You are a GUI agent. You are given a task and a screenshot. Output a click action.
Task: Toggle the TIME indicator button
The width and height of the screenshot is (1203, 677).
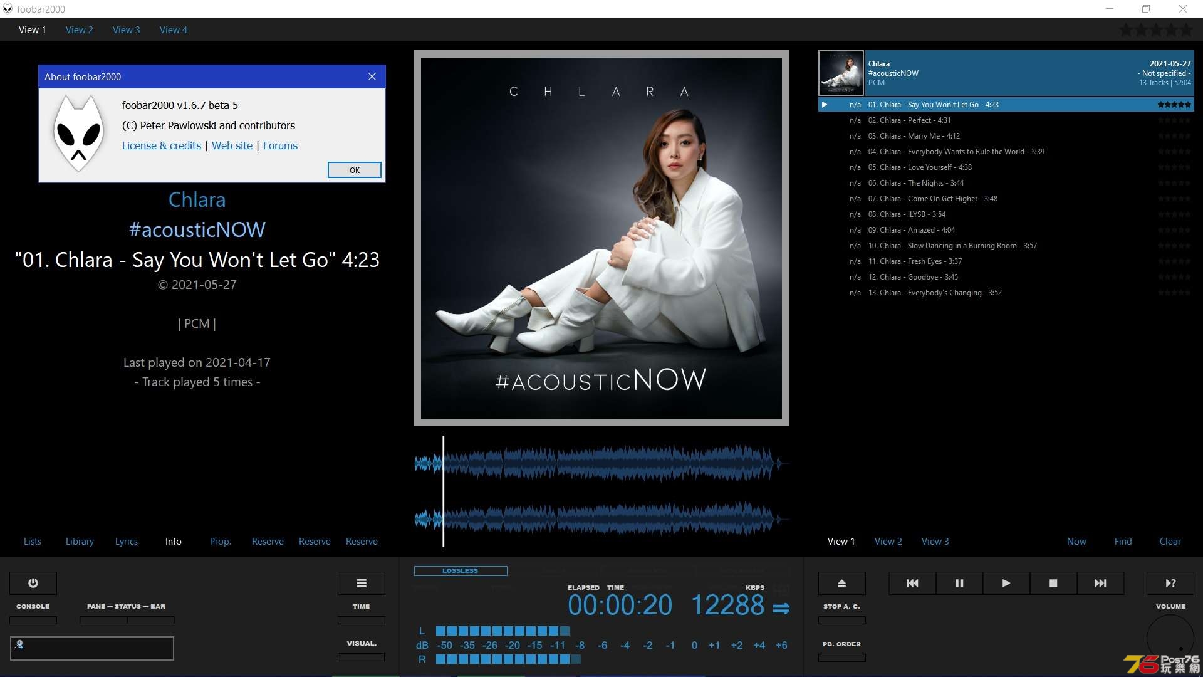pos(362,620)
